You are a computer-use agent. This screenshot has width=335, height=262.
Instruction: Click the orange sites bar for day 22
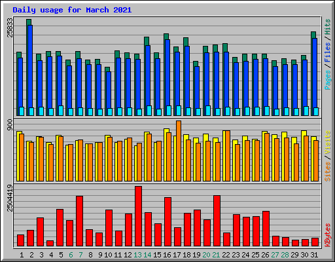pos(228,156)
